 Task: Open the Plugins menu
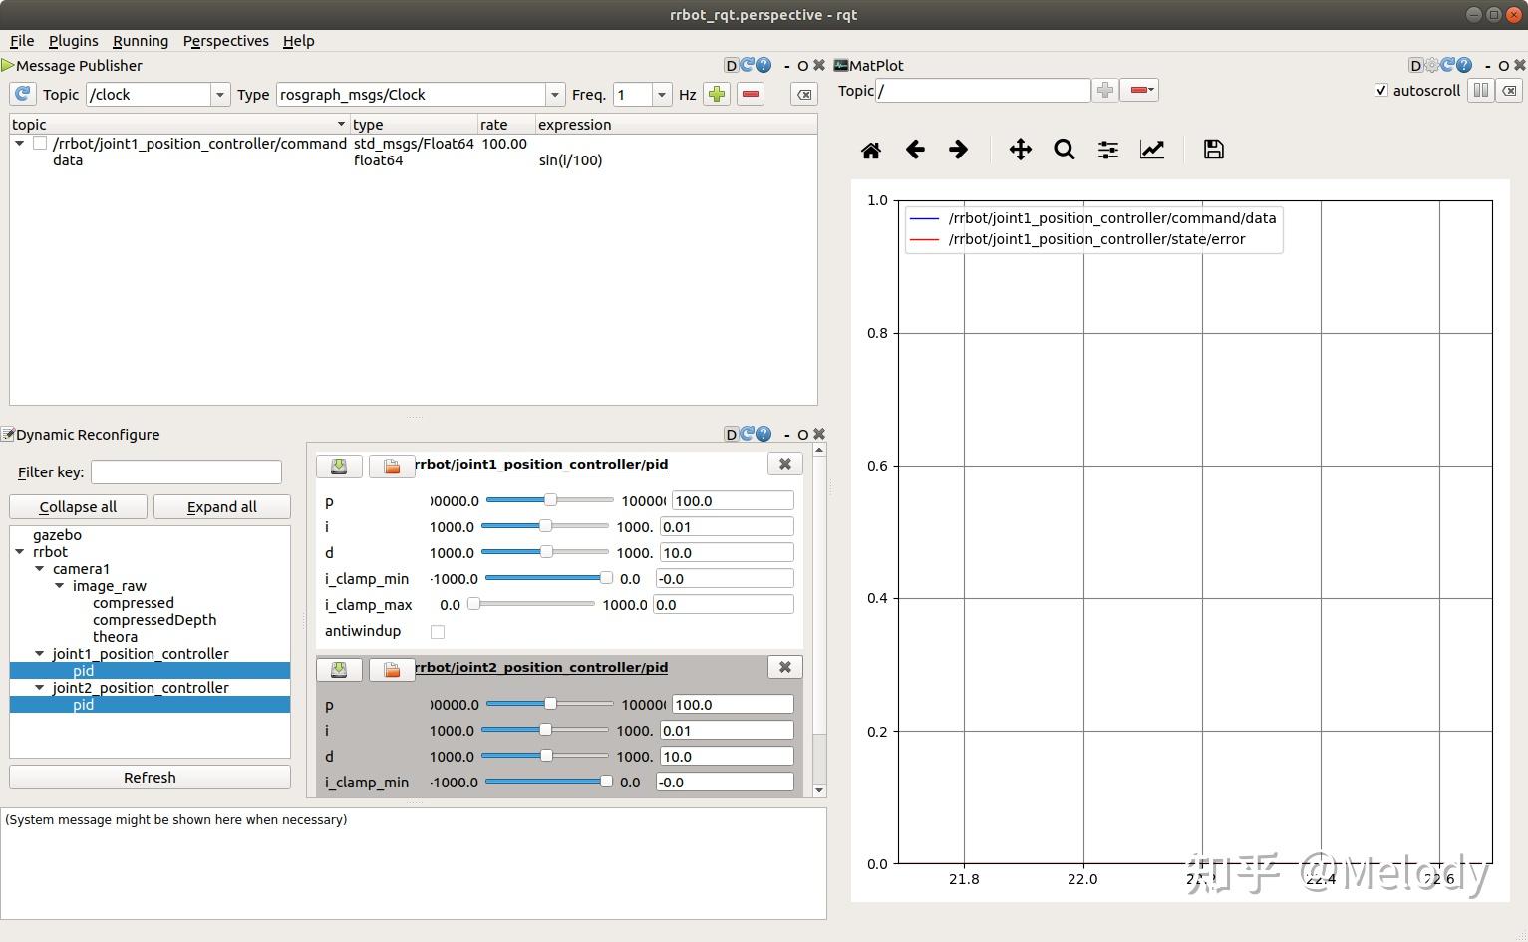click(74, 41)
